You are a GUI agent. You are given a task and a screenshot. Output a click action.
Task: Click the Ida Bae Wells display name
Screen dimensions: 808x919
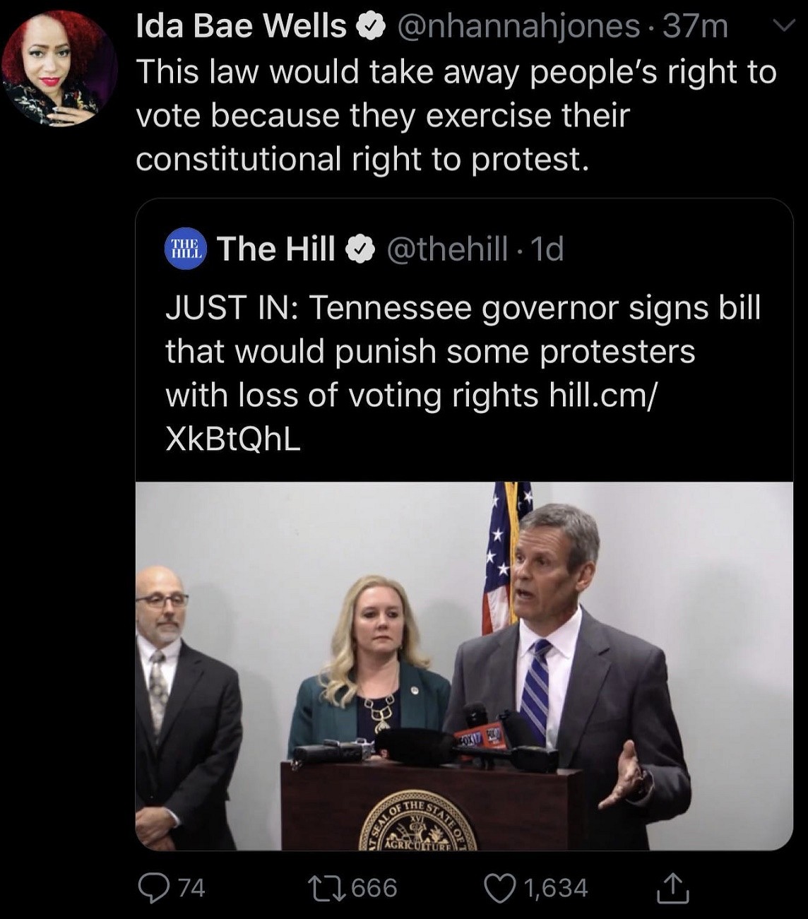pyautogui.click(x=241, y=27)
